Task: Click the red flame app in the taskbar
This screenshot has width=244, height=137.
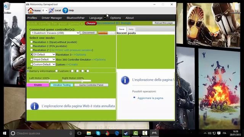Action: (108, 133)
